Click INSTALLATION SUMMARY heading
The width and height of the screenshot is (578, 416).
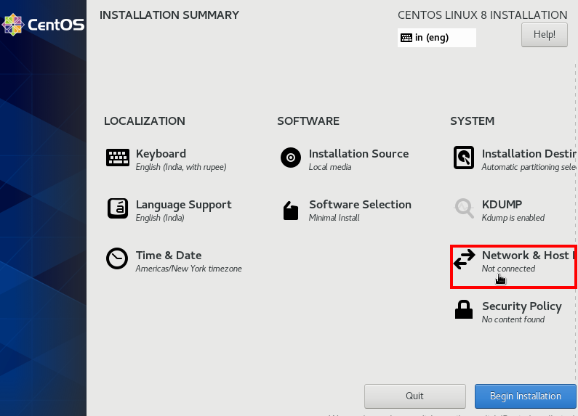(x=169, y=15)
